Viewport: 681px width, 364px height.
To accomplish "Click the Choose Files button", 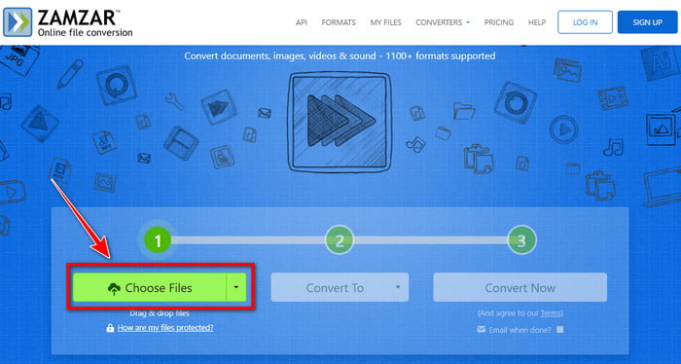I will point(150,287).
